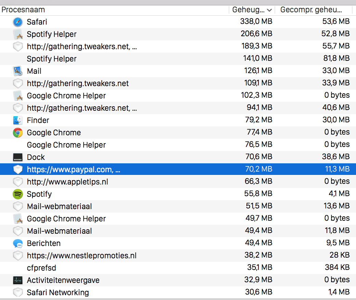The width and height of the screenshot is (356, 300).
Task: Click the 1,4 MB compressed memory value
Action: coord(339,292)
